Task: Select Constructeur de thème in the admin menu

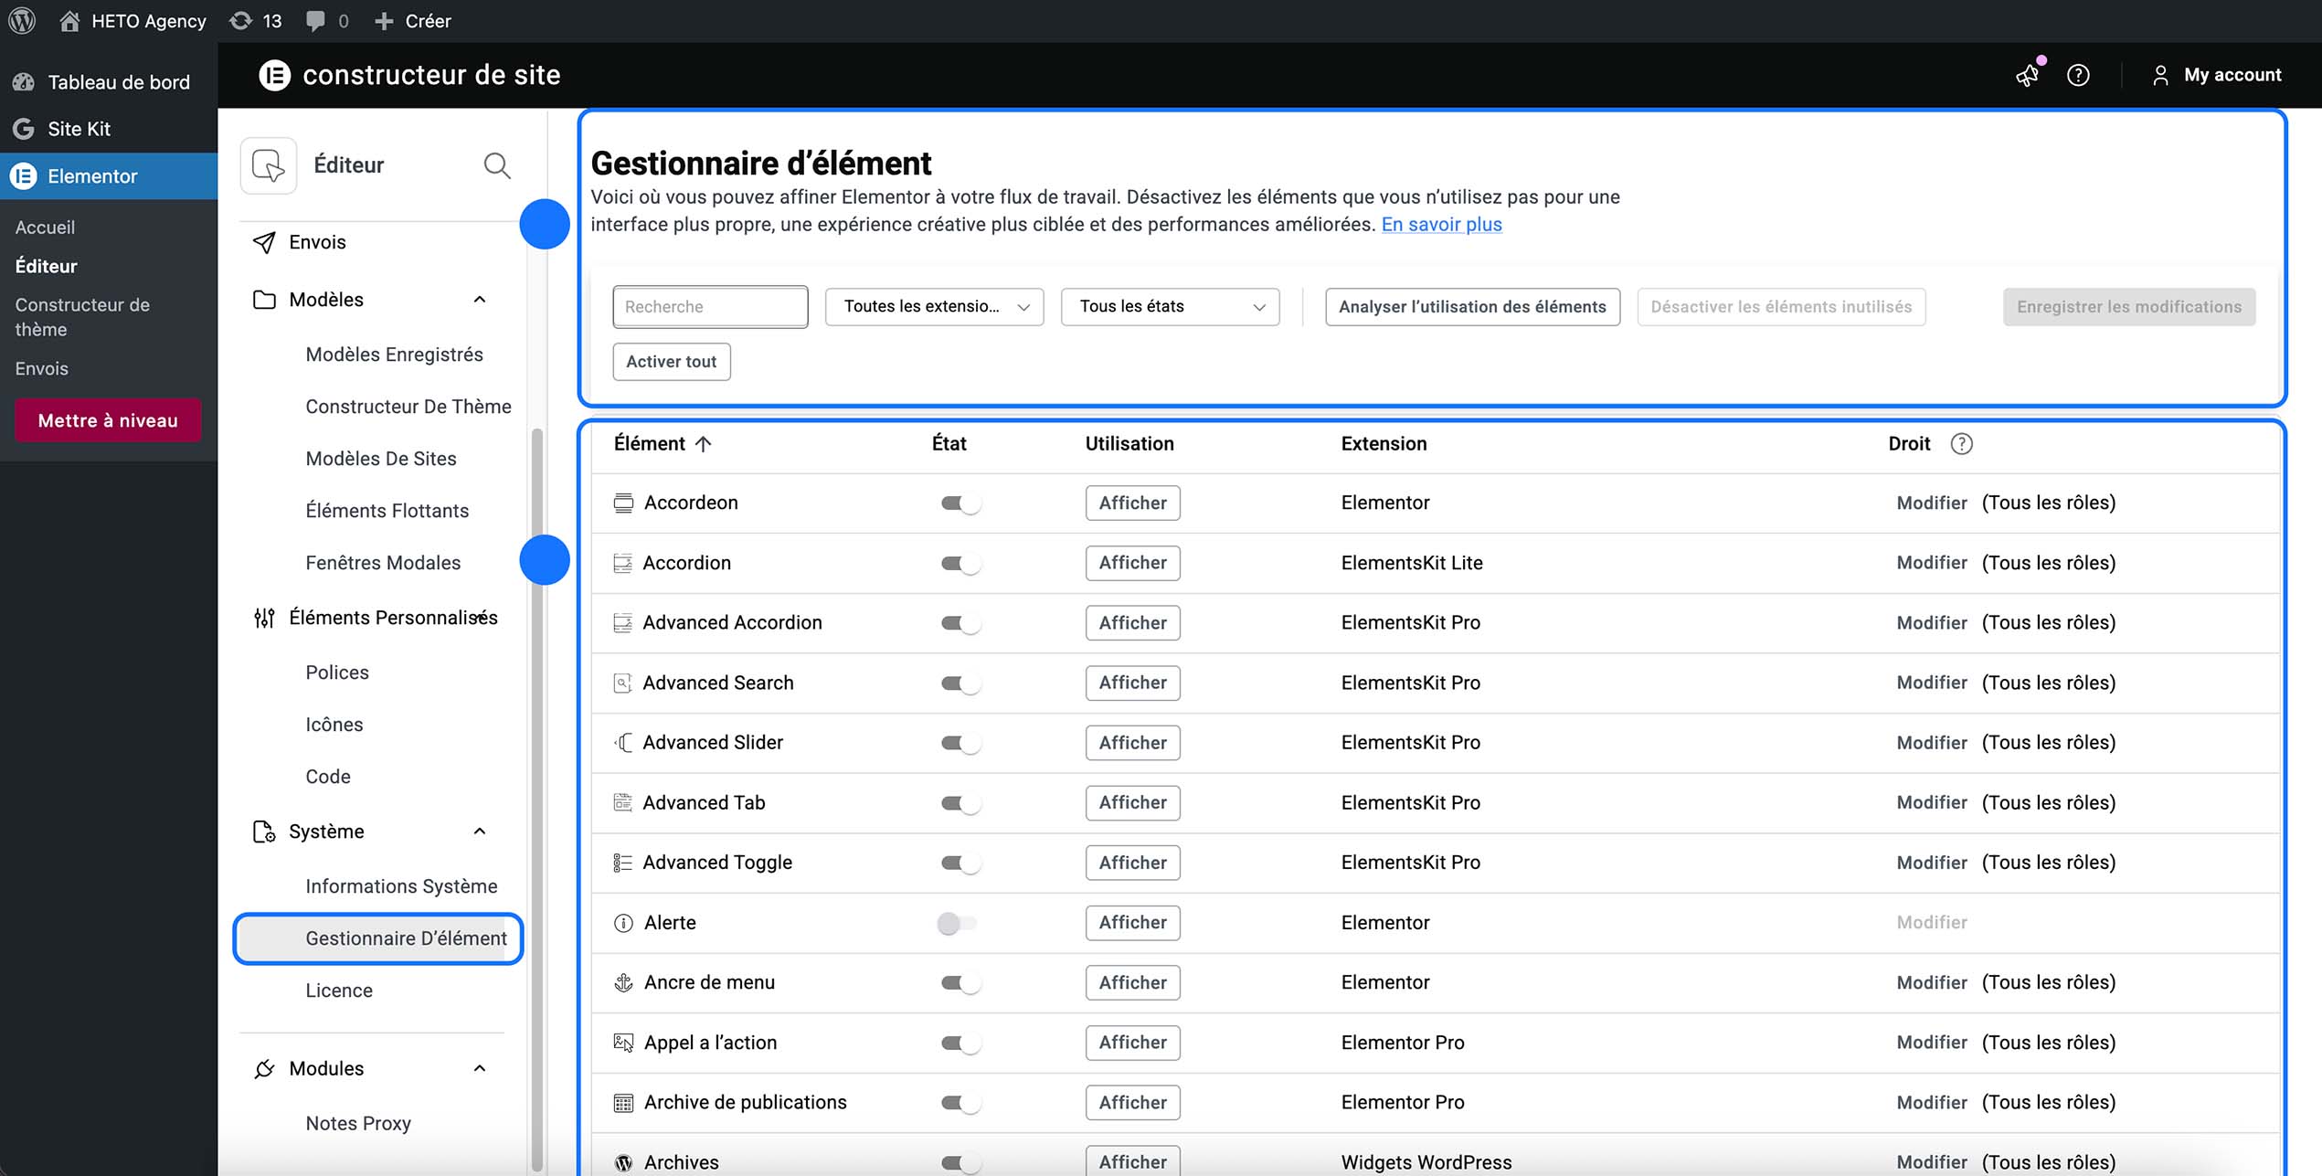Action: point(82,317)
